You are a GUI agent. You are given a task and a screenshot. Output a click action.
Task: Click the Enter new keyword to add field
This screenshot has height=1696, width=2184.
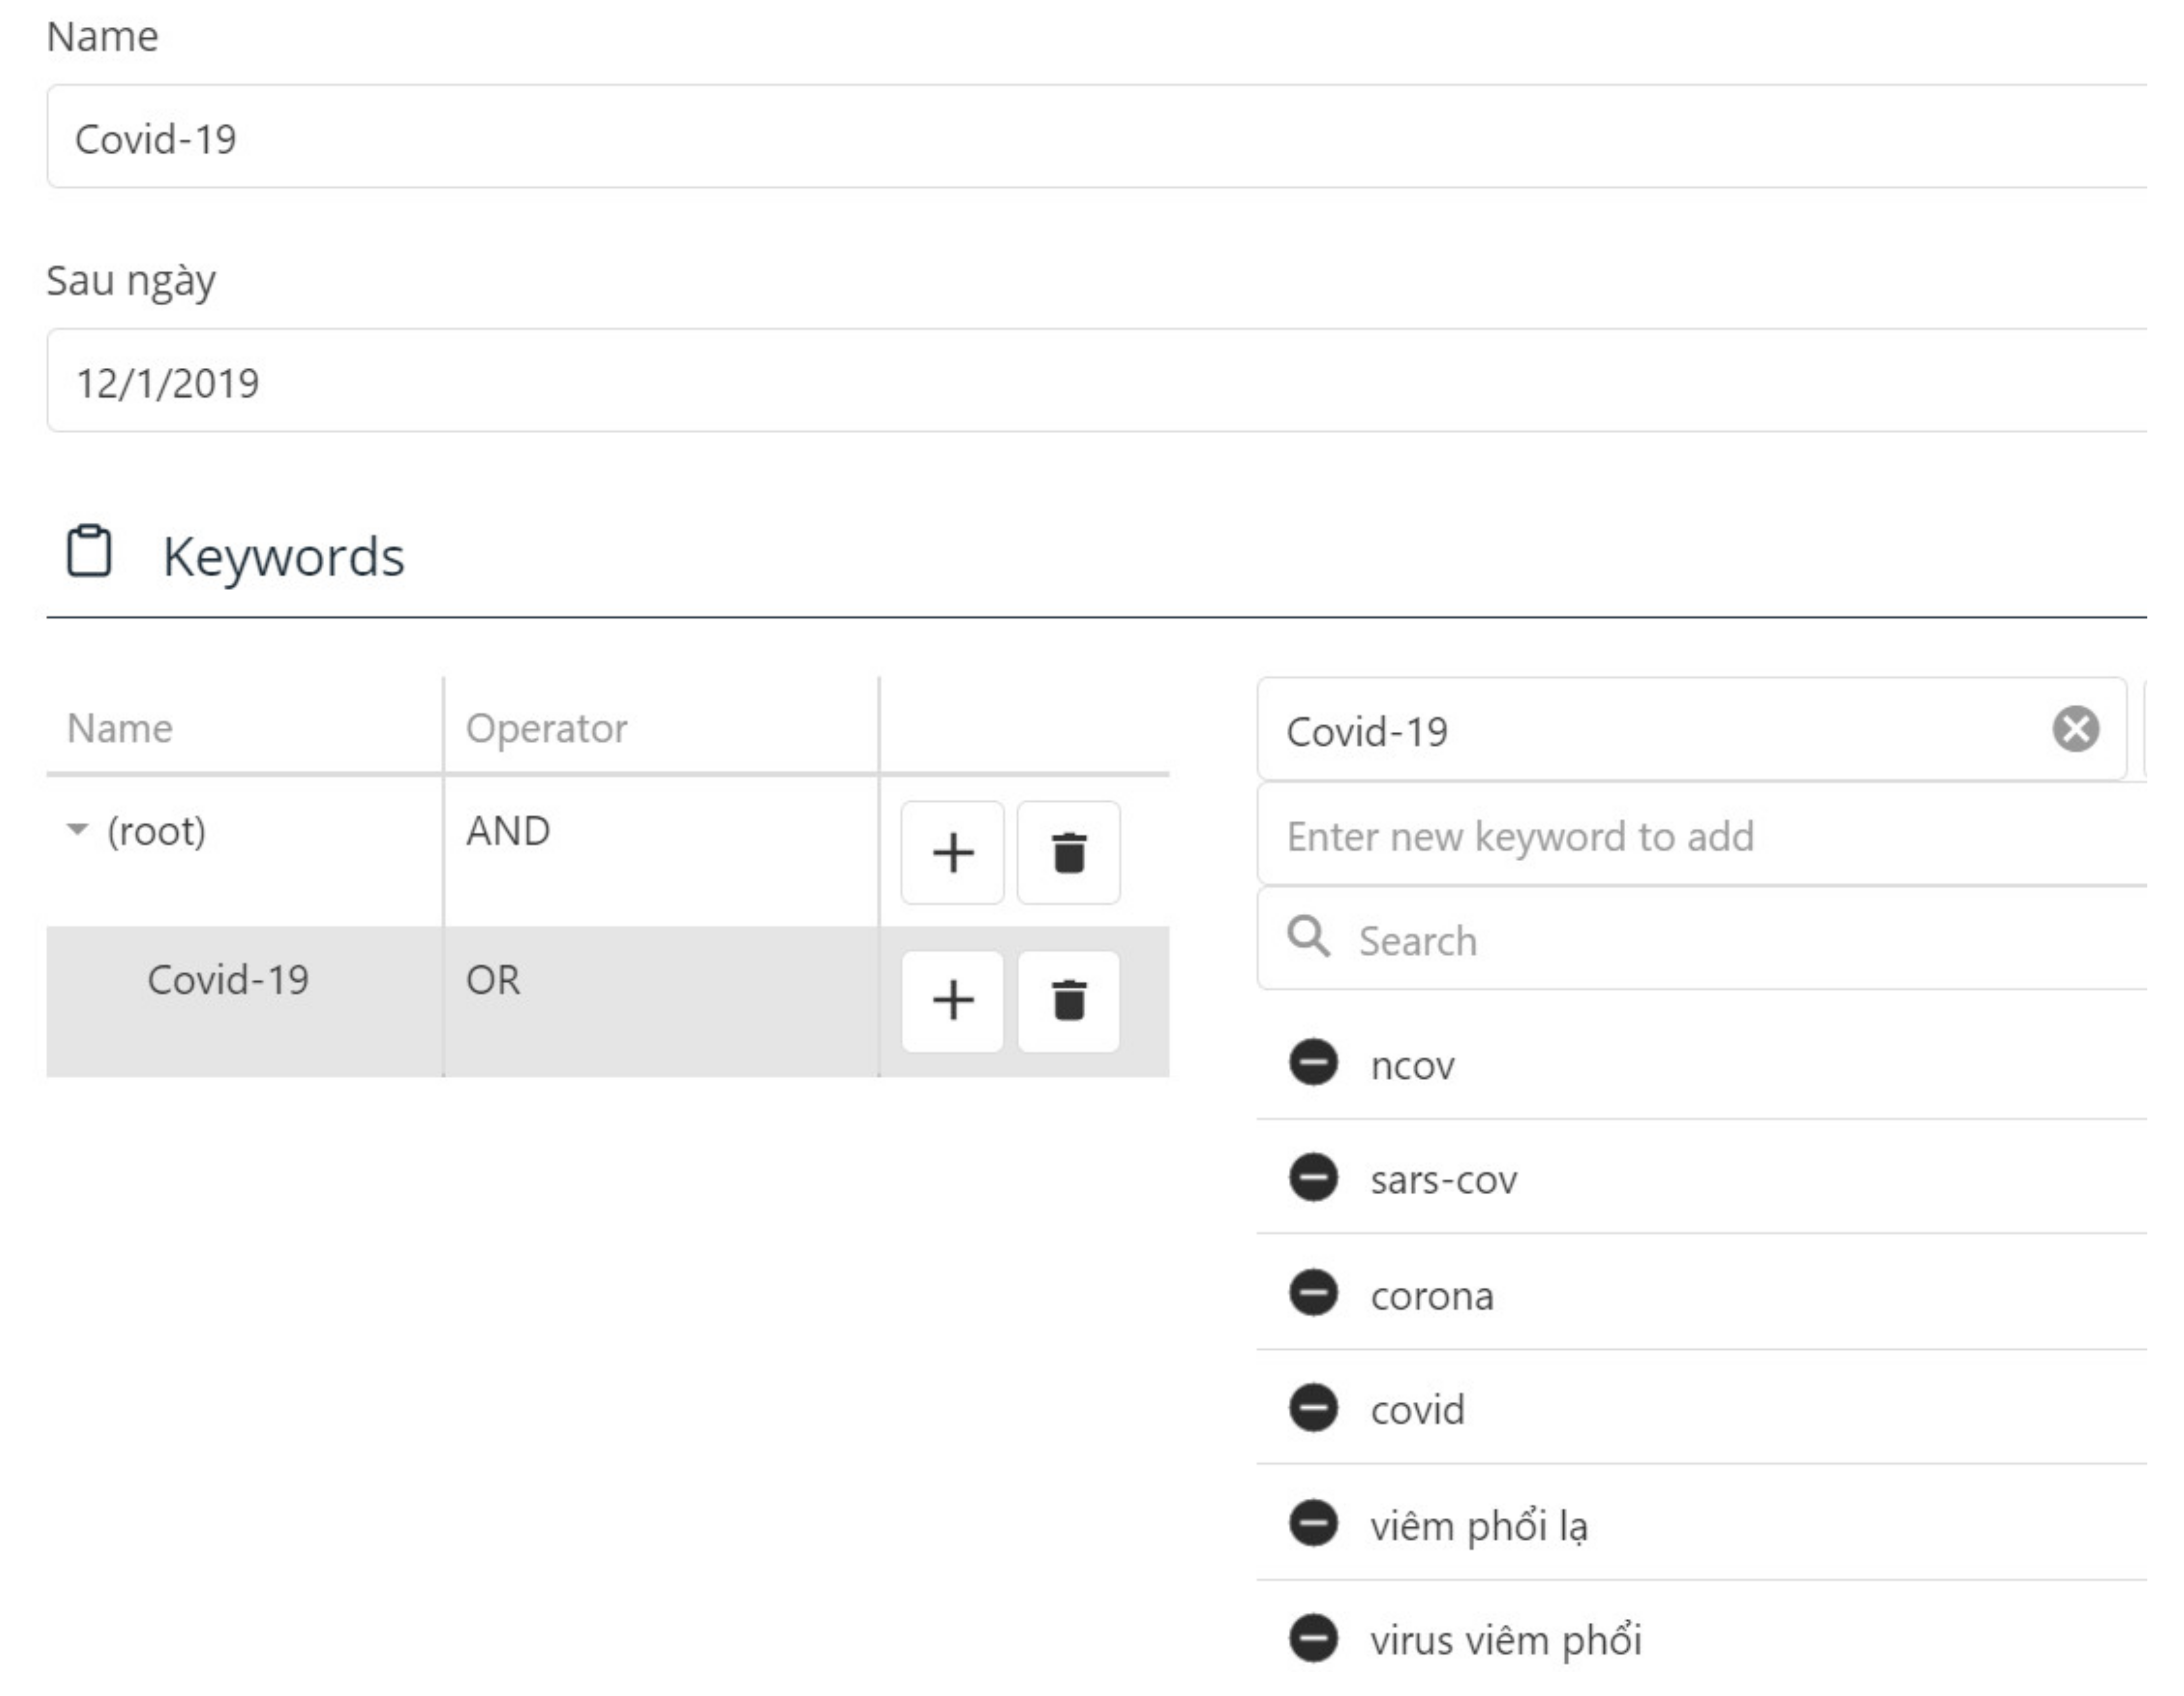coord(1702,835)
